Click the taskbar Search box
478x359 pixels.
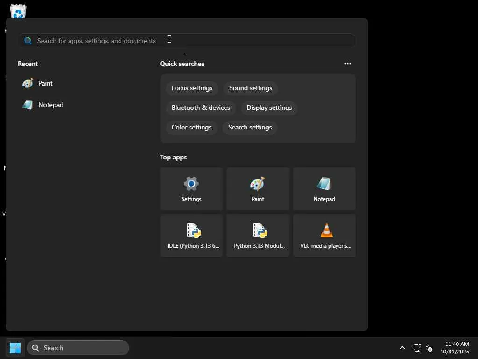click(78, 348)
